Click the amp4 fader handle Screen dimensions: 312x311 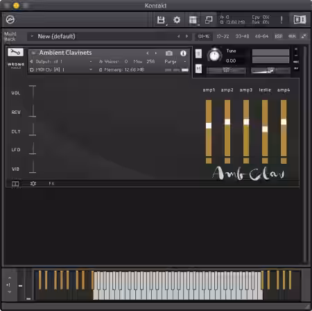pyautogui.click(x=284, y=121)
